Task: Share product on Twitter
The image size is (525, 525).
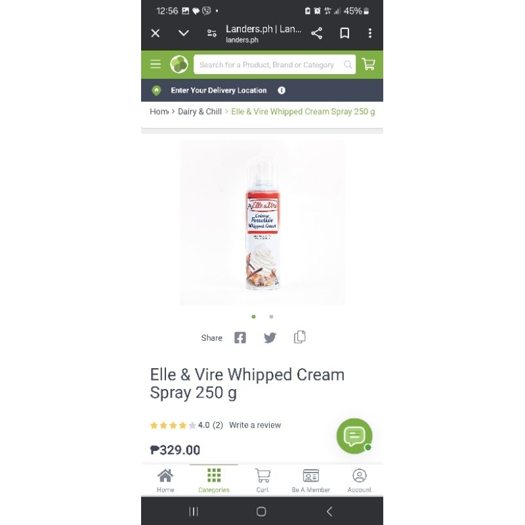Action: [270, 337]
